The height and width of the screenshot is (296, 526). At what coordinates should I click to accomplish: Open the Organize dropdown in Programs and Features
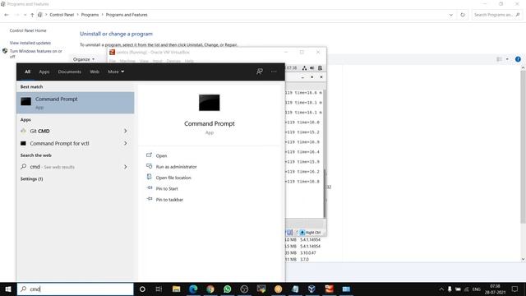pos(84,59)
